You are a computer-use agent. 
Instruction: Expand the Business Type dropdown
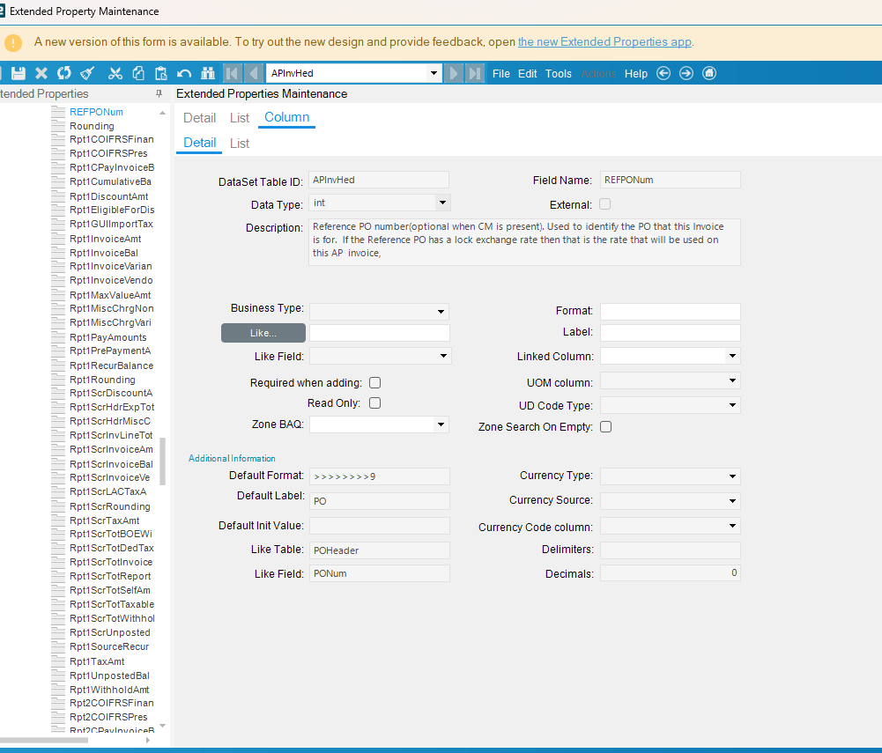pos(441,312)
